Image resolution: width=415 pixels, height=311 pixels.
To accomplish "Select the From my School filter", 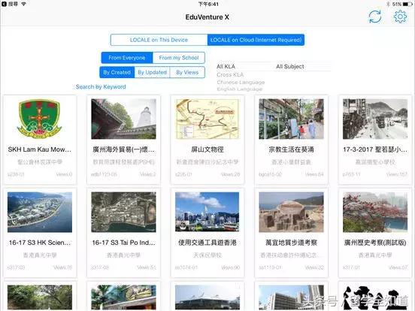I will (x=179, y=58).
